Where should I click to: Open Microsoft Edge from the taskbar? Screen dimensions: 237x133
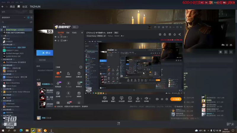click(21, 130)
